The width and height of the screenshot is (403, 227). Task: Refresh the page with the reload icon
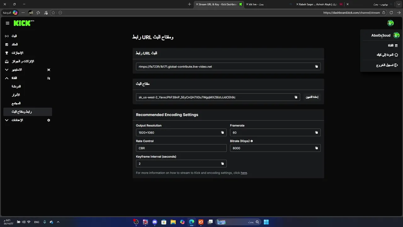pyautogui.click(x=391, y=13)
